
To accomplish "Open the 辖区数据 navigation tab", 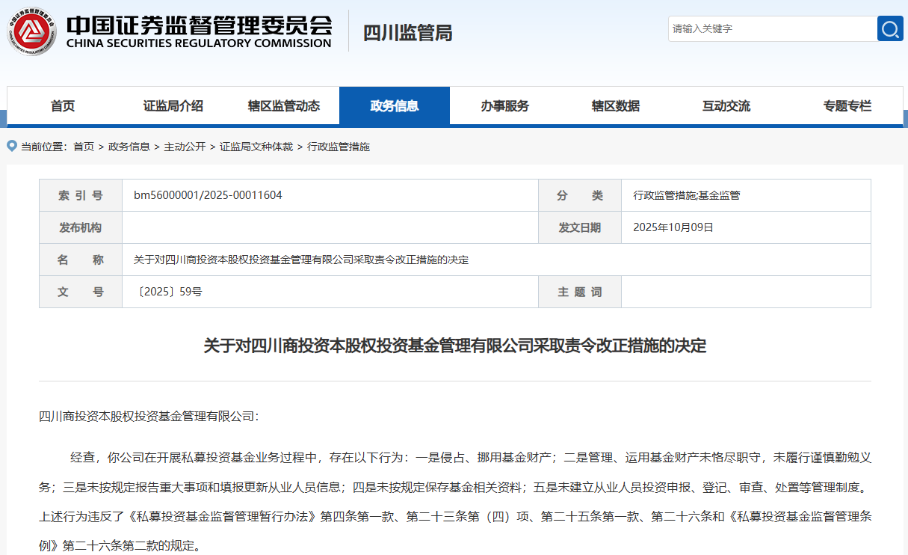I will [615, 106].
